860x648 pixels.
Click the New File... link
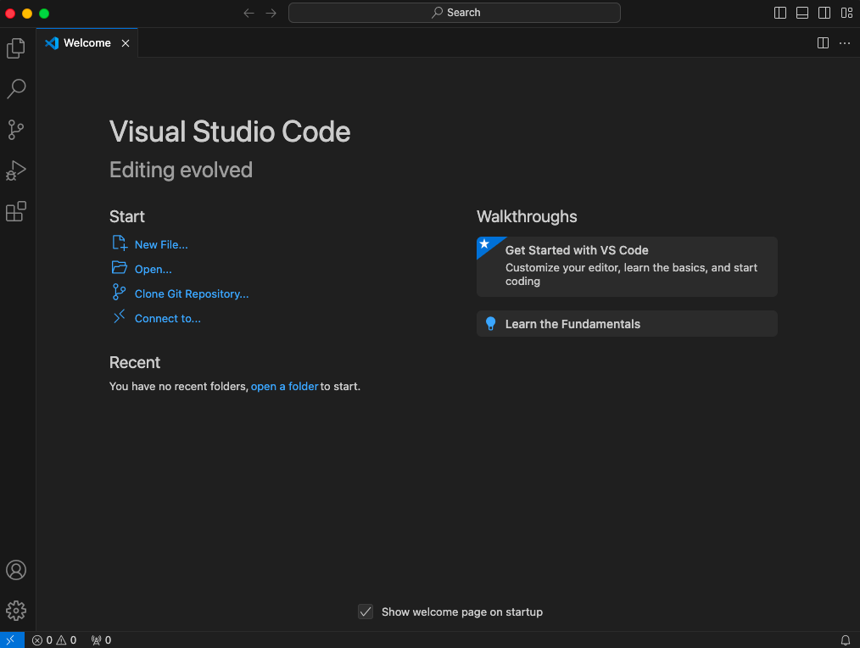click(x=160, y=245)
